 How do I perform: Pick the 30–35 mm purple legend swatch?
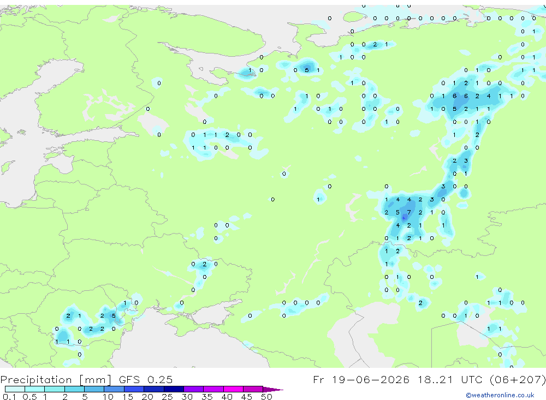click(194, 389)
